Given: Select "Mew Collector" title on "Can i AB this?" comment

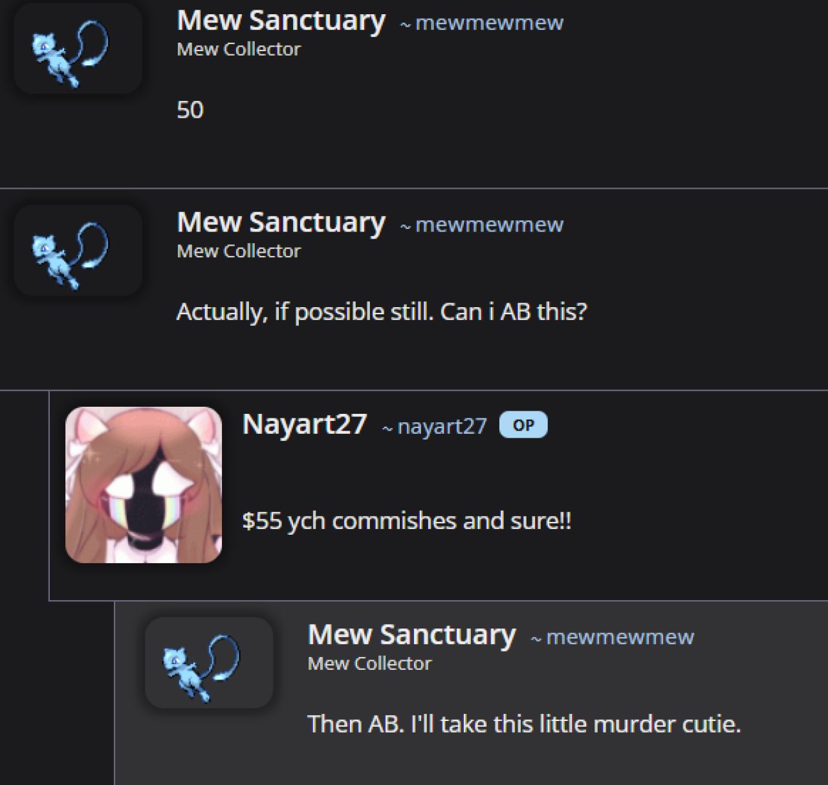Looking at the screenshot, I should (239, 251).
